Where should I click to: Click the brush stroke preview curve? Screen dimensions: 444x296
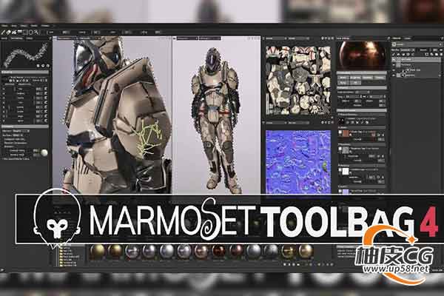click(x=25, y=54)
